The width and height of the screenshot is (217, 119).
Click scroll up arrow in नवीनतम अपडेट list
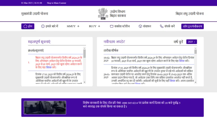click(196, 48)
